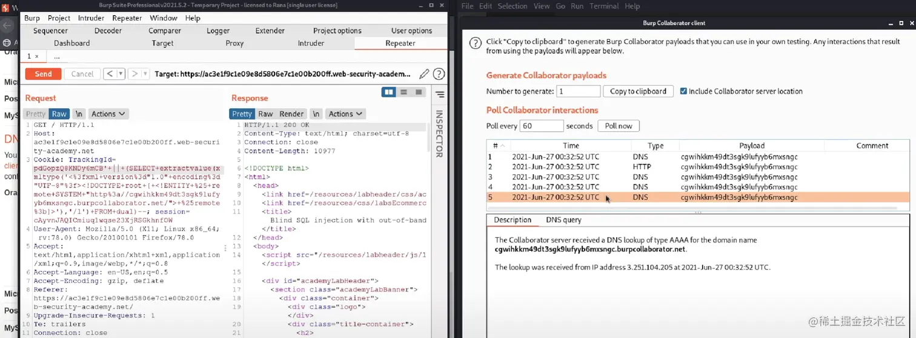The image size is (916, 338).
Task: Open the Burp menu
Action: coord(32,18)
